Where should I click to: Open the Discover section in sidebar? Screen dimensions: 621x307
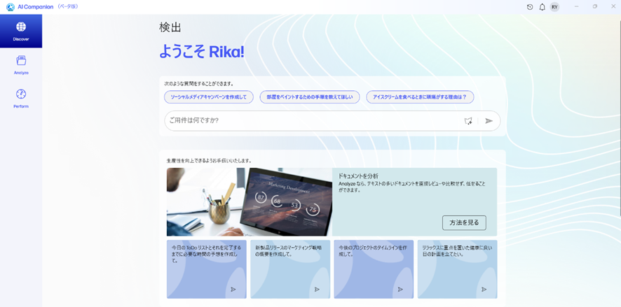click(x=21, y=31)
